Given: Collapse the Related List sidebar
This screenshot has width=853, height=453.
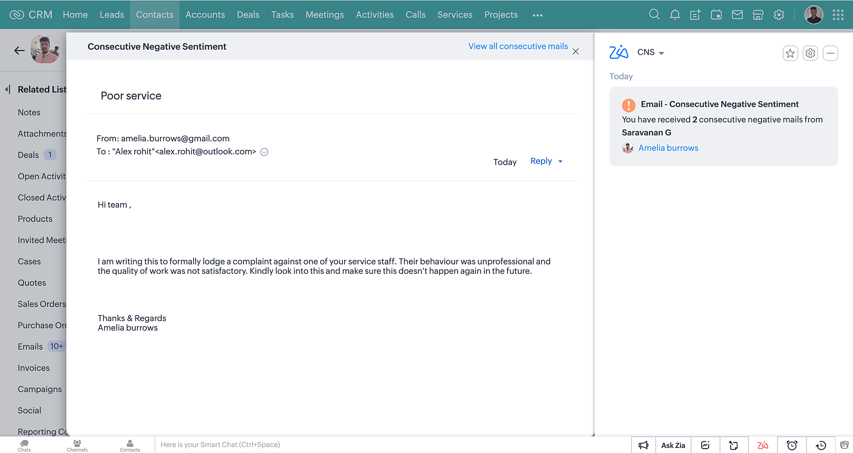Looking at the screenshot, I should tap(8, 89).
